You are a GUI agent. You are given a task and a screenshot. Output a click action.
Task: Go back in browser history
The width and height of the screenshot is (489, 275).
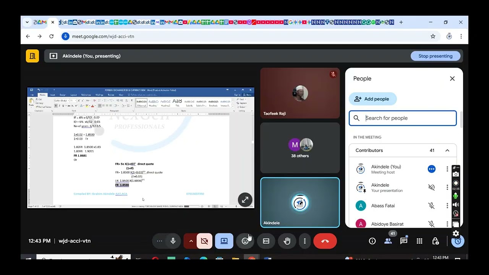(28, 36)
